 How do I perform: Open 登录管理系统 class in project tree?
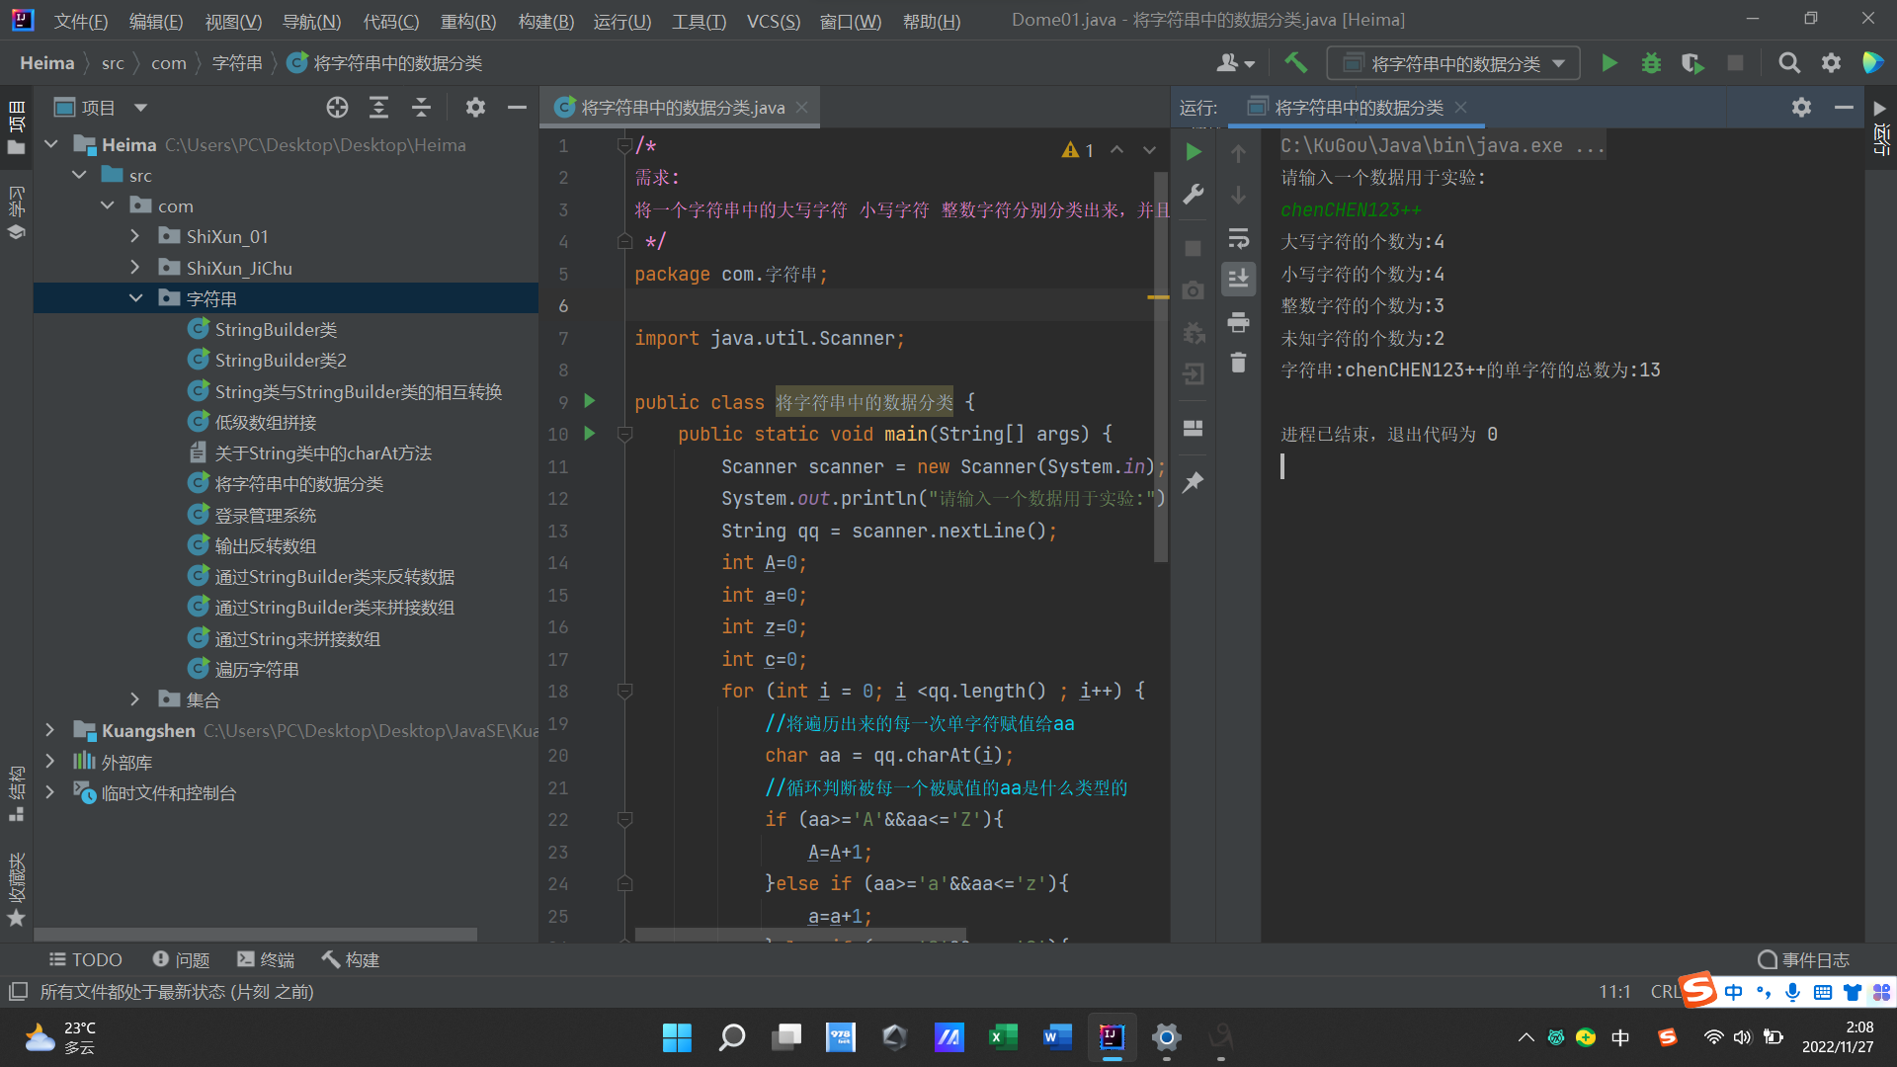pos(266,515)
